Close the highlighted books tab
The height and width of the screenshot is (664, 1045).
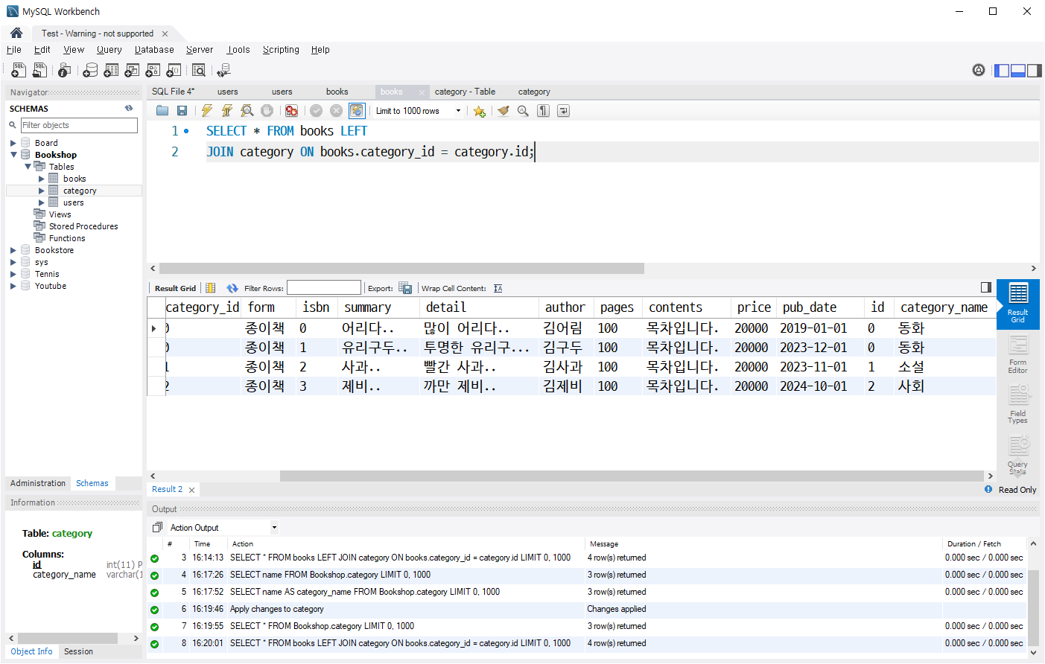422,92
